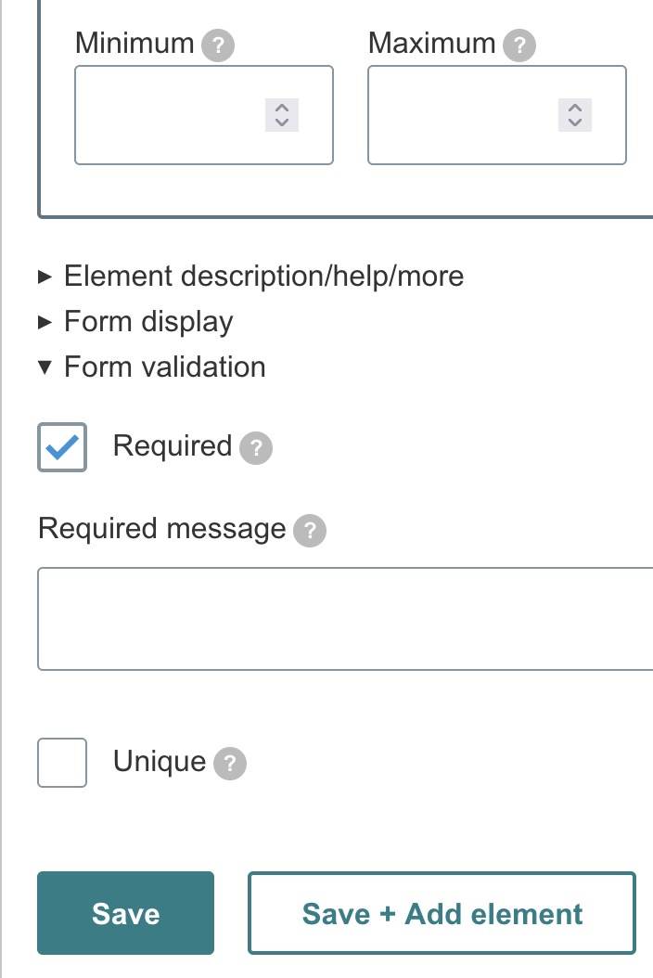Click the Maximum value spinner arrows
Screen dimensions: 653x978
coord(575,115)
